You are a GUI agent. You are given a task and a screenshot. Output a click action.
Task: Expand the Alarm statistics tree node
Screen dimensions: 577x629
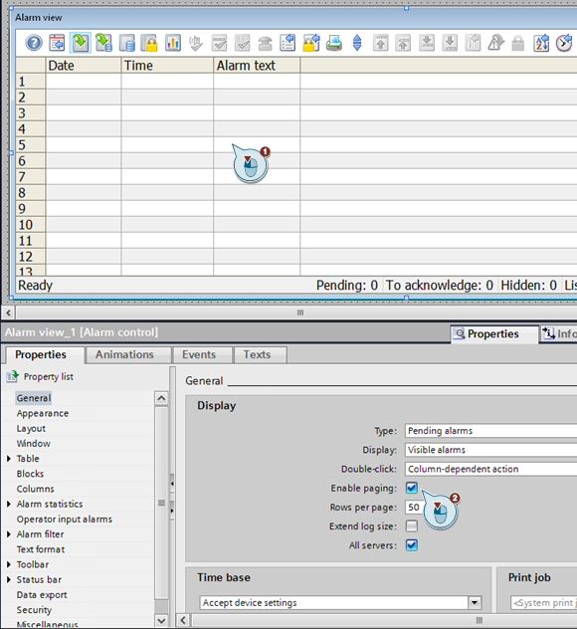point(8,504)
